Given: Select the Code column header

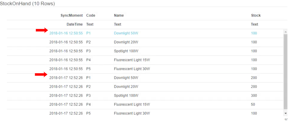Looking at the screenshot, I should [91, 15].
